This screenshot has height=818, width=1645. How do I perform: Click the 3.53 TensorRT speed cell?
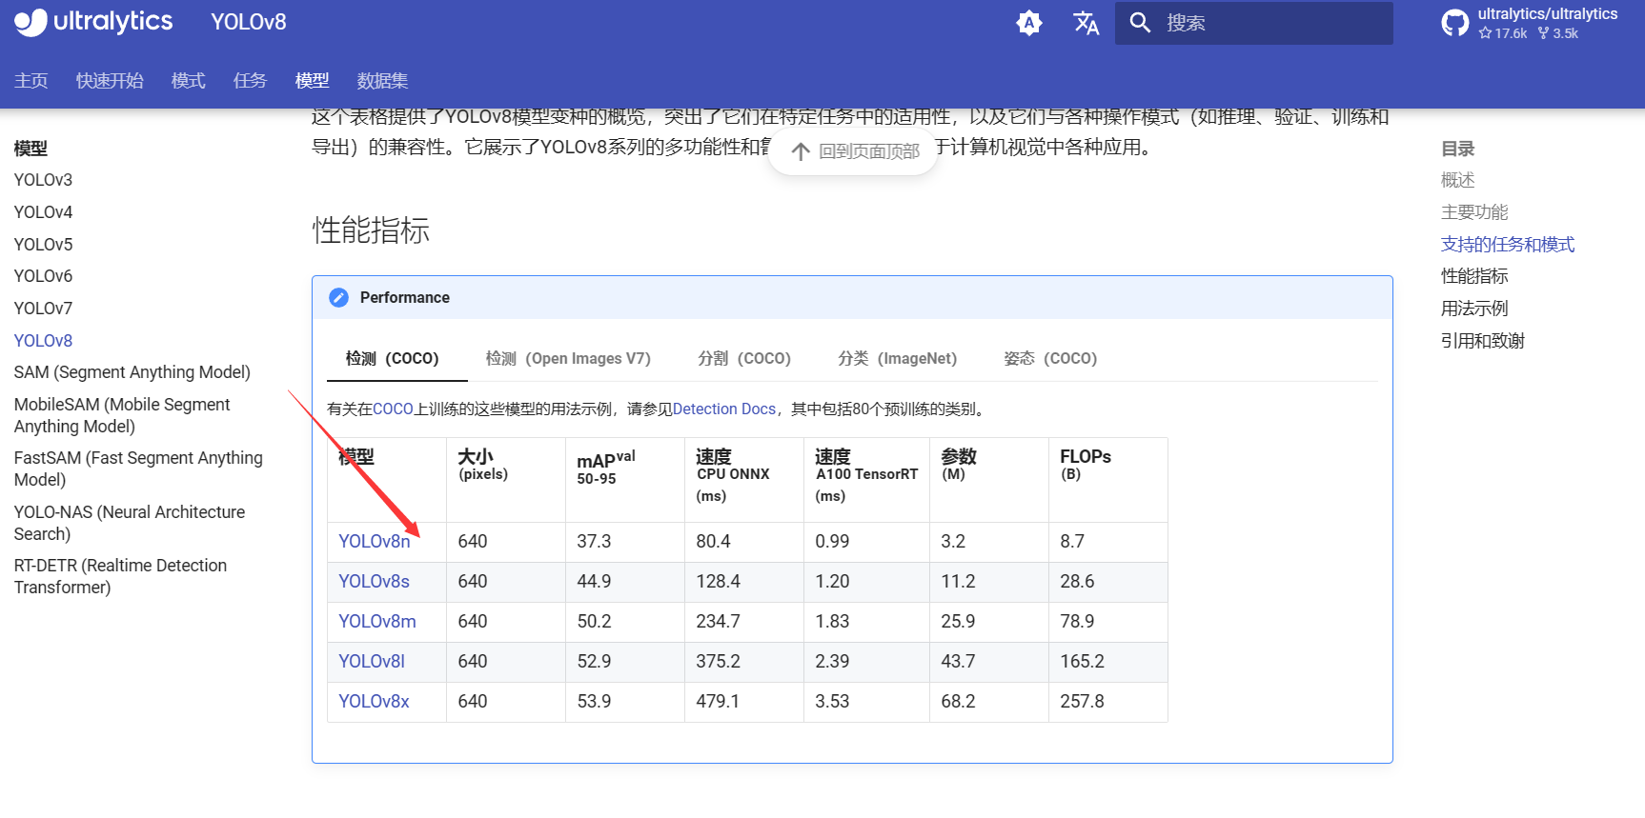(x=866, y=702)
